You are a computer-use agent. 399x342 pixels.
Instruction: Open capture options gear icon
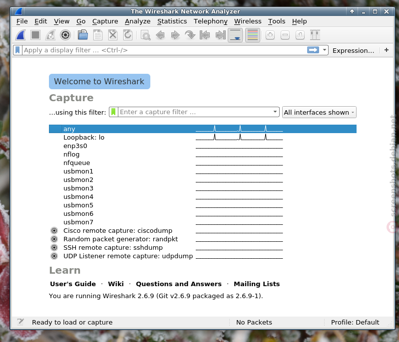(x=65, y=35)
